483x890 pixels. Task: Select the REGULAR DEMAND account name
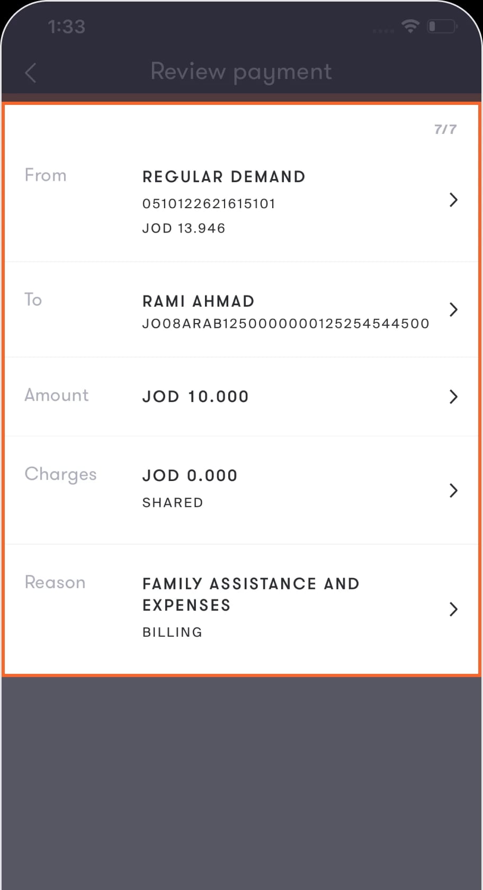click(224, 177)
